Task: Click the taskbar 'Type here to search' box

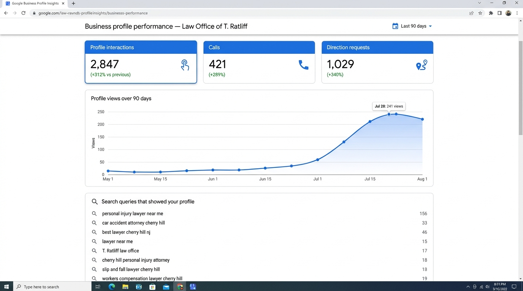Action: click(52, 287)
